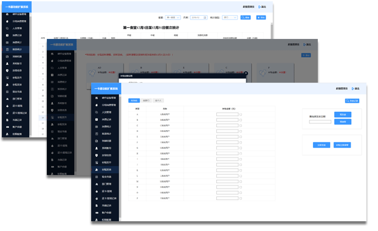Select 部门管理 icon in front window sidebar
The height and width of the screenshot is (231, 378).
point(97,184)
